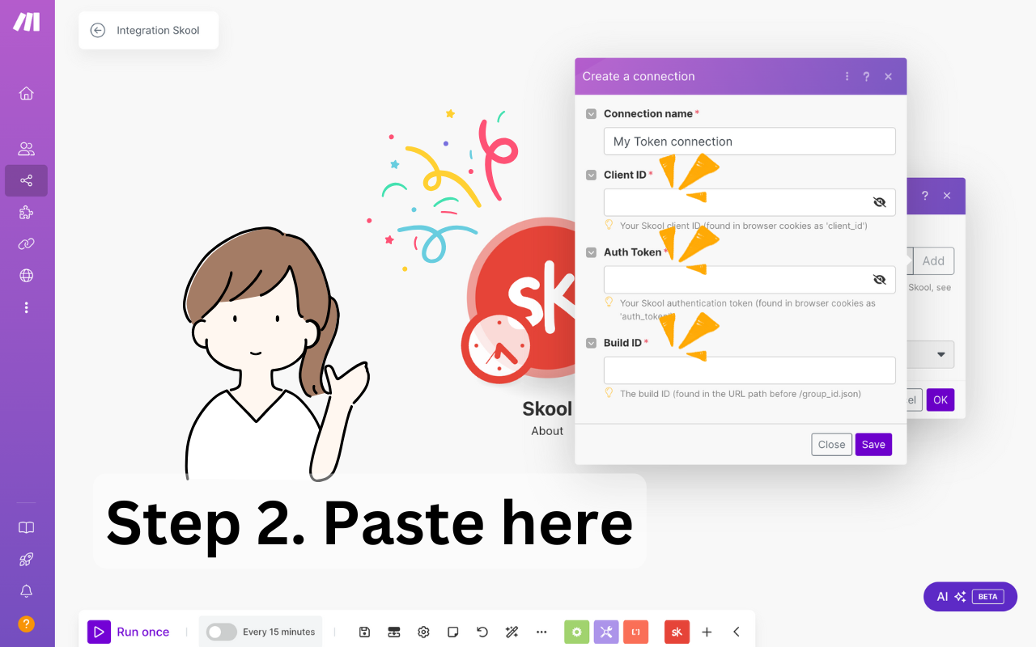Open the Connections link icon in sidebar
Image resolution: width=1036 pixels, height=647 pixels.
(26, 244)
